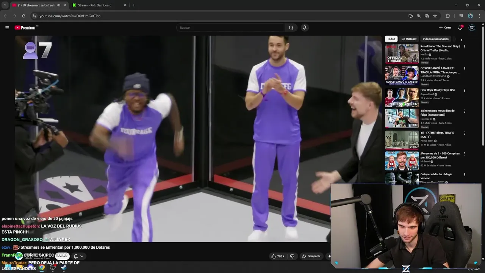
Task: Open options for 48 horas nos meus dias
Action: tap(465, 111)
